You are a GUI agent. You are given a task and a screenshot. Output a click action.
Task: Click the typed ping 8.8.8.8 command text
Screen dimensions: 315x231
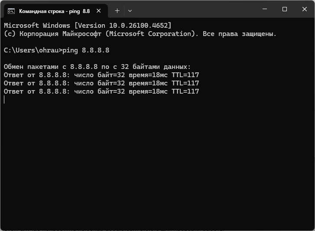(x=86, y=50)
